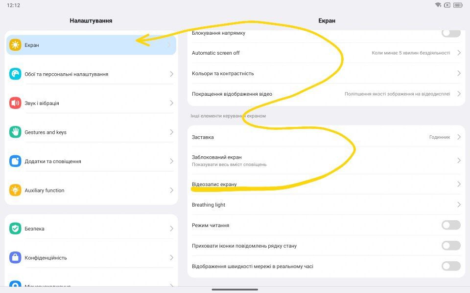Click the purple lock Конфіденційність icon
The width and height of the screenshot is (470, 293).
pos(15,257)
